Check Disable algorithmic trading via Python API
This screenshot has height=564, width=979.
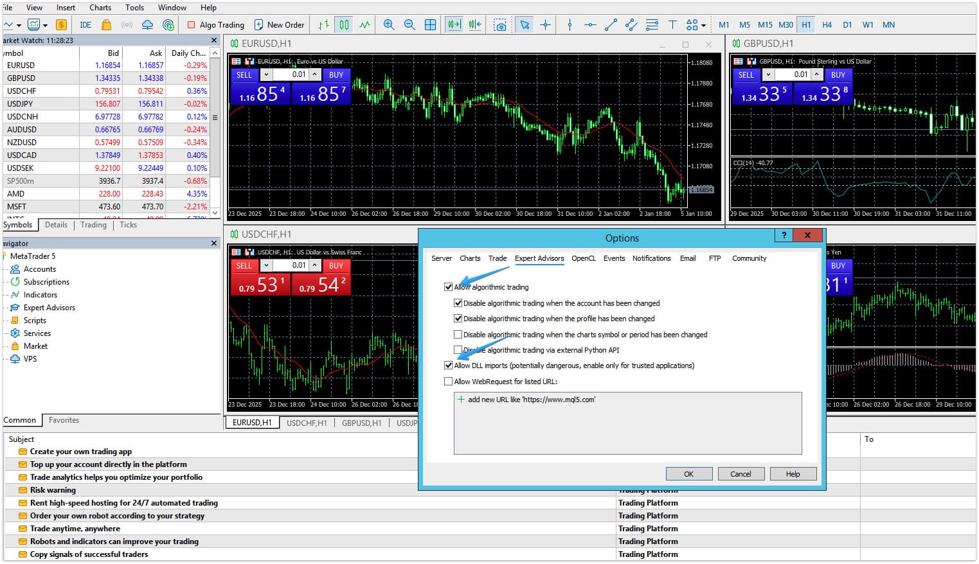458,350
